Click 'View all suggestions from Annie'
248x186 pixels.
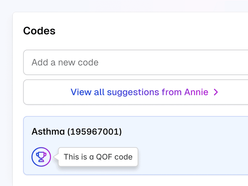point(140,92)
